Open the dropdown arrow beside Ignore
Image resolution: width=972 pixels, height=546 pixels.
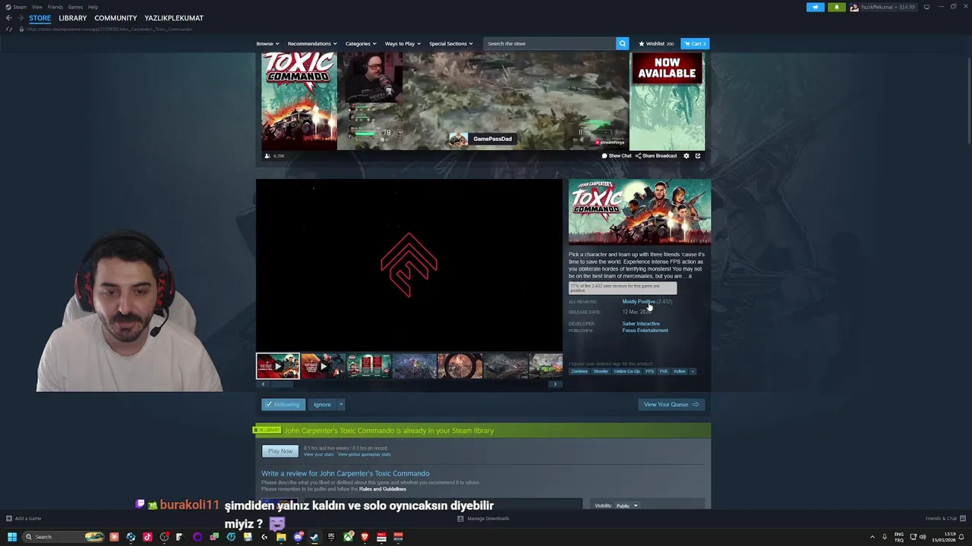pos(341,404)
